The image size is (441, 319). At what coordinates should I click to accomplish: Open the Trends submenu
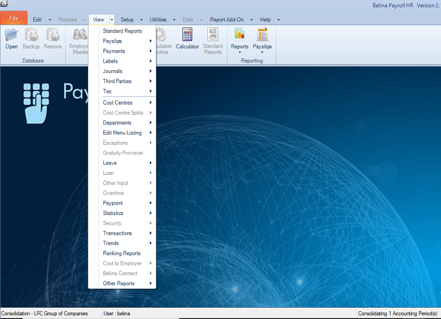(122, 243)
